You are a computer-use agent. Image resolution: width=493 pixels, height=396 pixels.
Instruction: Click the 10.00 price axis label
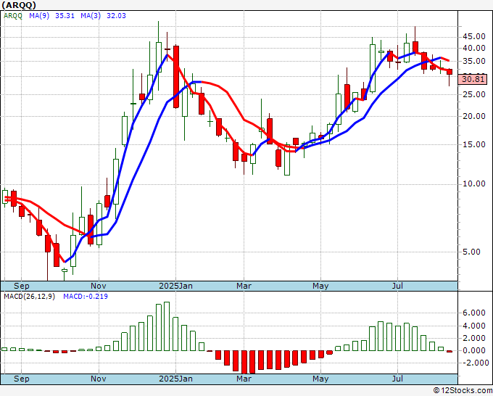click(474, 184)
